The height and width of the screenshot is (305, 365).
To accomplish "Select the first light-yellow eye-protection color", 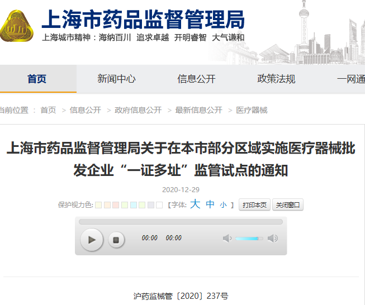I will coord(98,205).
